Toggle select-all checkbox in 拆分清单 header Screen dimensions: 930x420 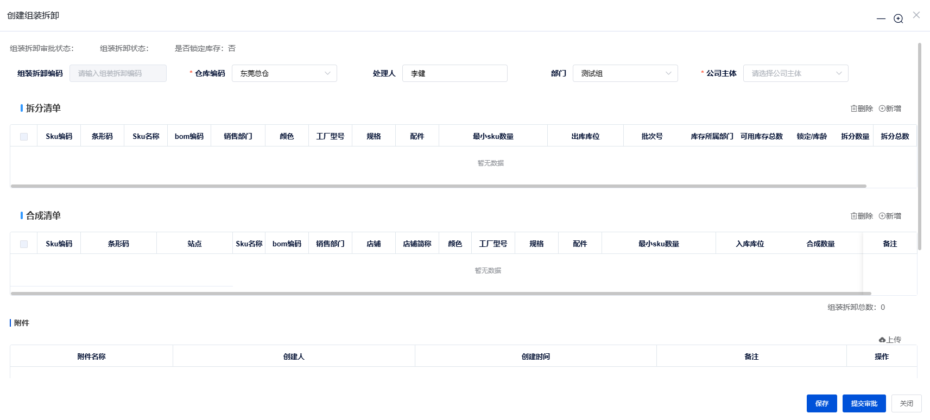tap(24, 136)
